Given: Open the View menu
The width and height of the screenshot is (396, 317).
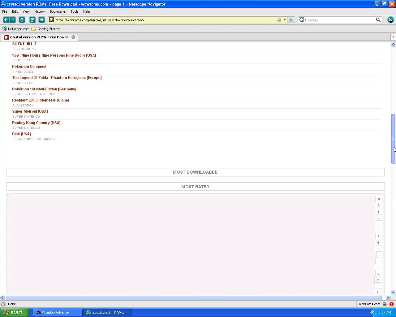Looking at the screenshot, I should 26,11.
